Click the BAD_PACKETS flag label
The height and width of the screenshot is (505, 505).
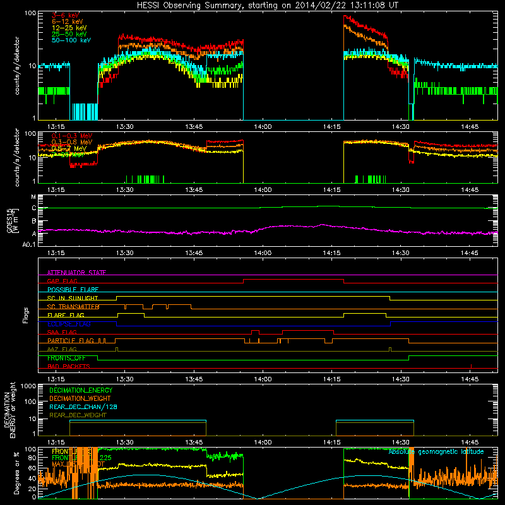click(x=69, y=366)
